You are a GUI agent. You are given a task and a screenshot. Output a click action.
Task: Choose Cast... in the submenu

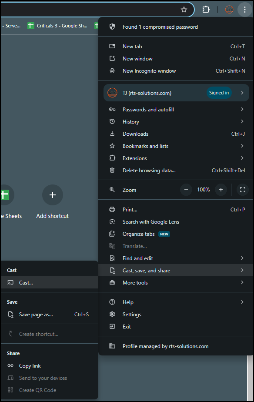(x=49, y=282)
